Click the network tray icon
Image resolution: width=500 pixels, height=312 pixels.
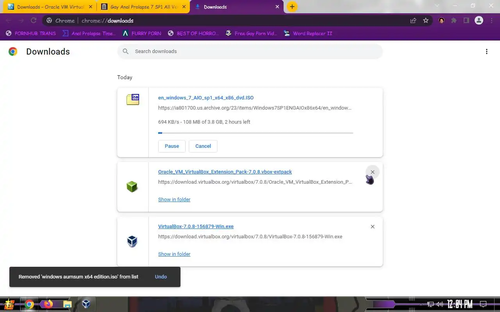430,304
